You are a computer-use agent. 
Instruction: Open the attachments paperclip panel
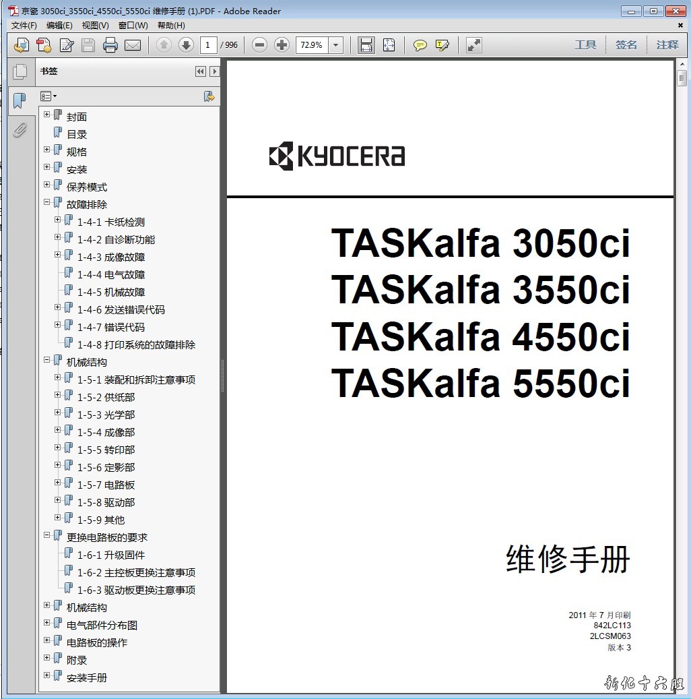(20, 129)
